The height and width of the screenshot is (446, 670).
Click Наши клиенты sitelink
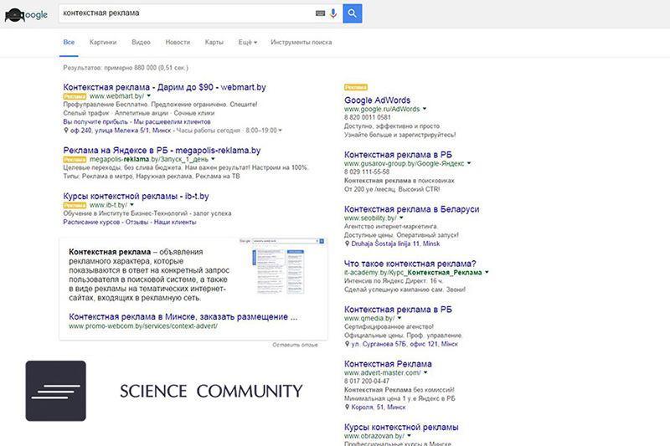pyautogui.click(x=175, y=222)
